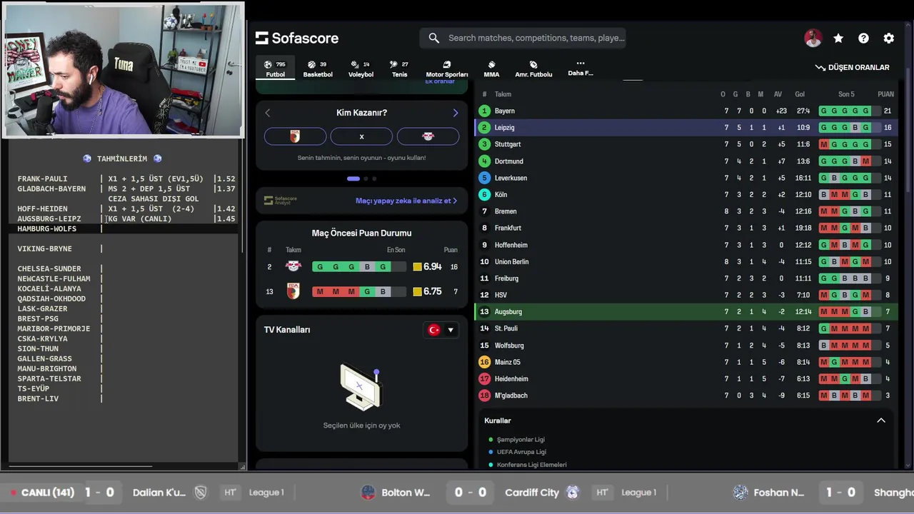Click the Gol column header
Screen dimensions: 914x514
point(800,94)
